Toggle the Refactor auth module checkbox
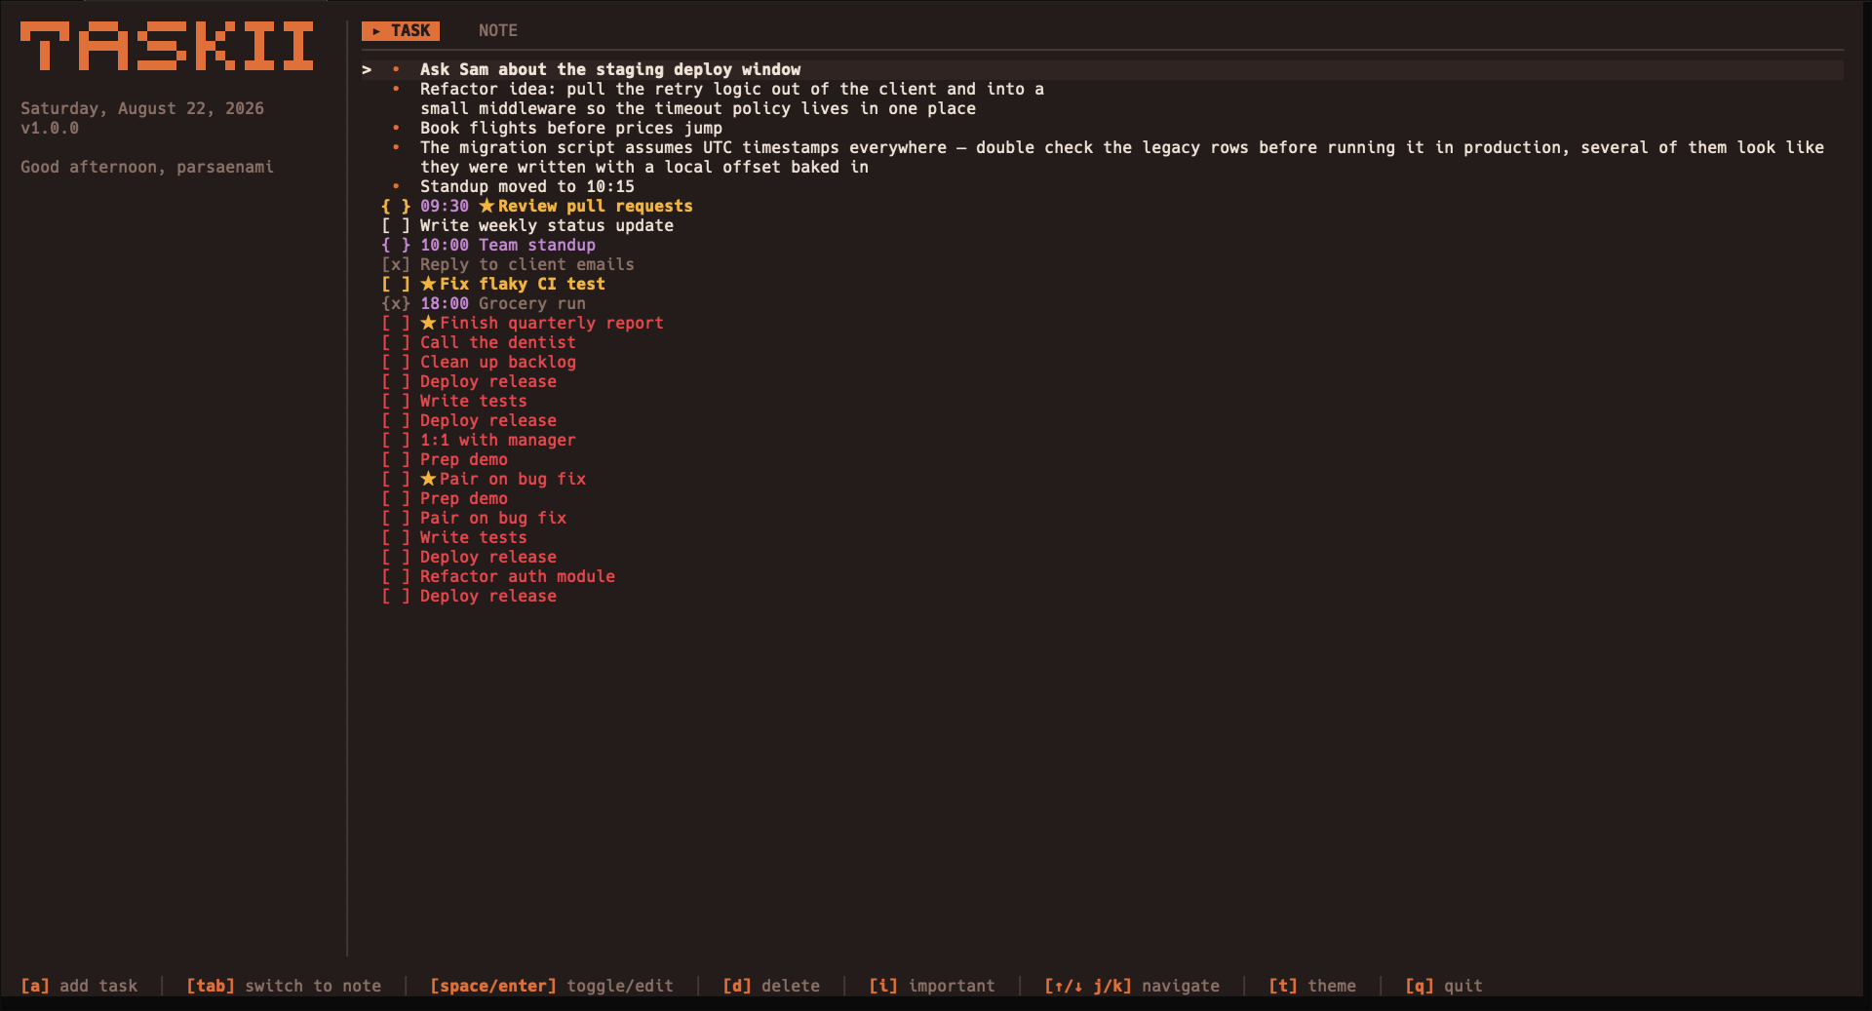Image resolution: width=1872 pixels, height=1011 pixels. (396, 576)
